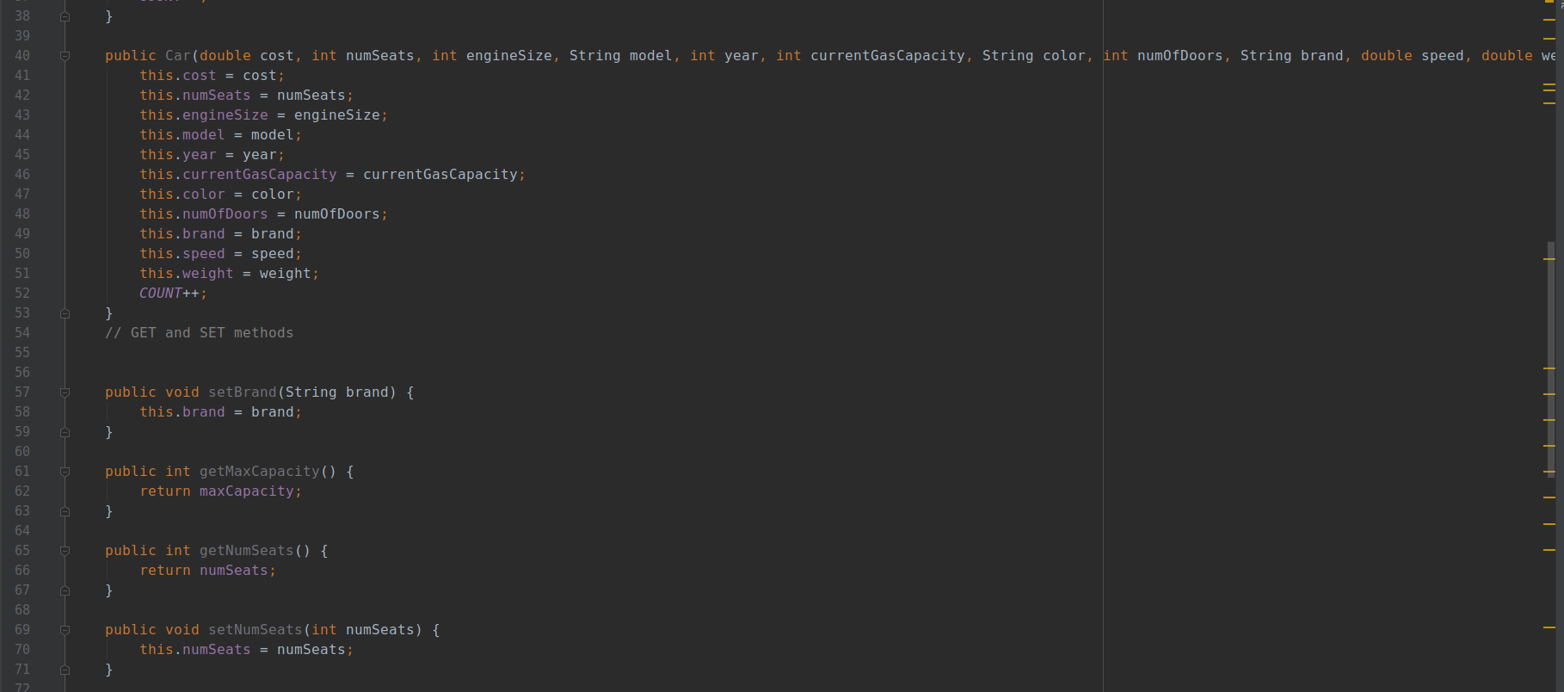The image size is (1564, 692).
Task: Click fold end marker at line 38
Action: [65, 16]
